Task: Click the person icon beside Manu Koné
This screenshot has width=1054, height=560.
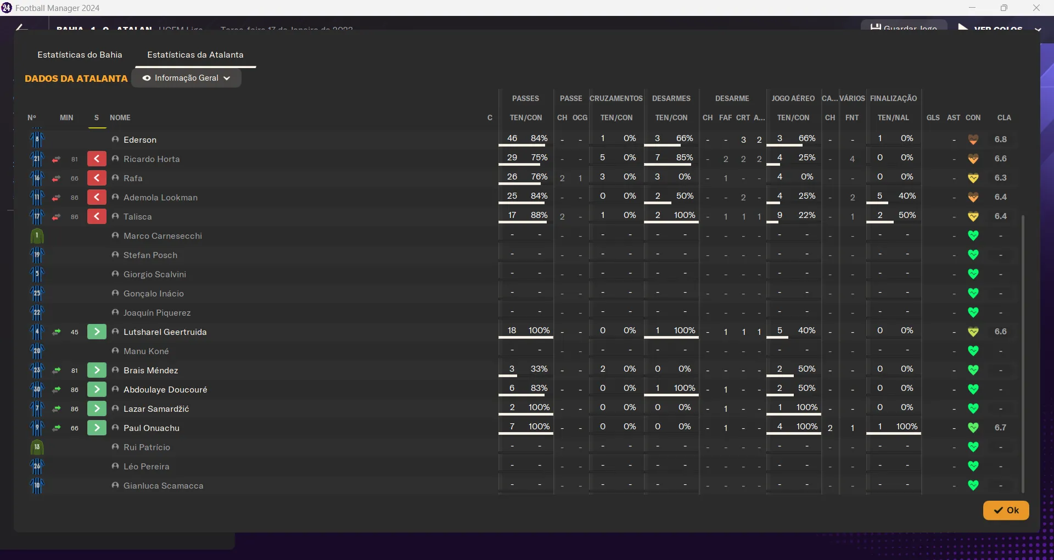Action: pyautogui.click(x=115, y=351)
